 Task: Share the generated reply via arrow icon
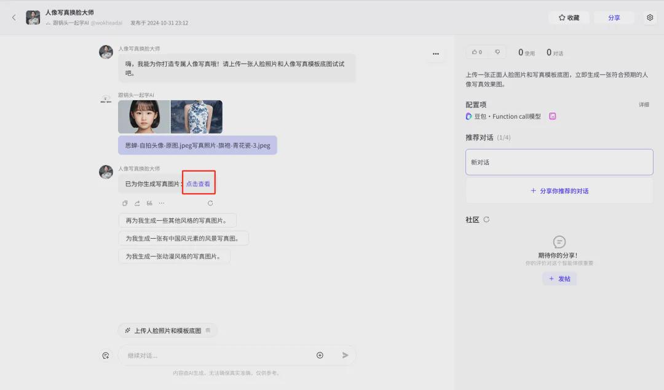pos(137,203)
